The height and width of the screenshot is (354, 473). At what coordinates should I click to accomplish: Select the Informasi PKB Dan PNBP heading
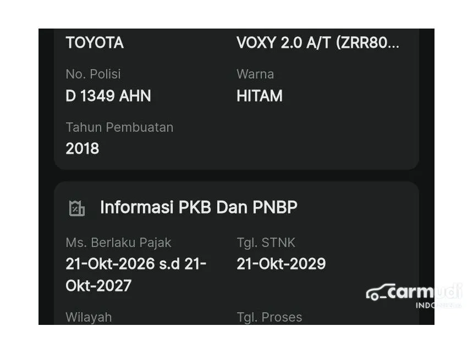pyautogui.click(x=199, y=207)
